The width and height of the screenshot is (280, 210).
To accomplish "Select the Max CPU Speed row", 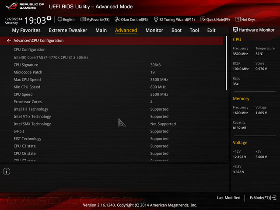I will pos(112,80).
